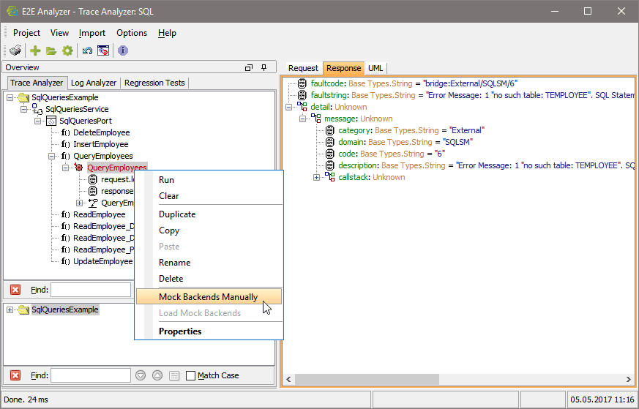Click the green open folder icon

(51, 50)
